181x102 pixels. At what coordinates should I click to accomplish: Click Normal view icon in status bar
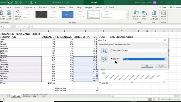(x=150, y=99)
